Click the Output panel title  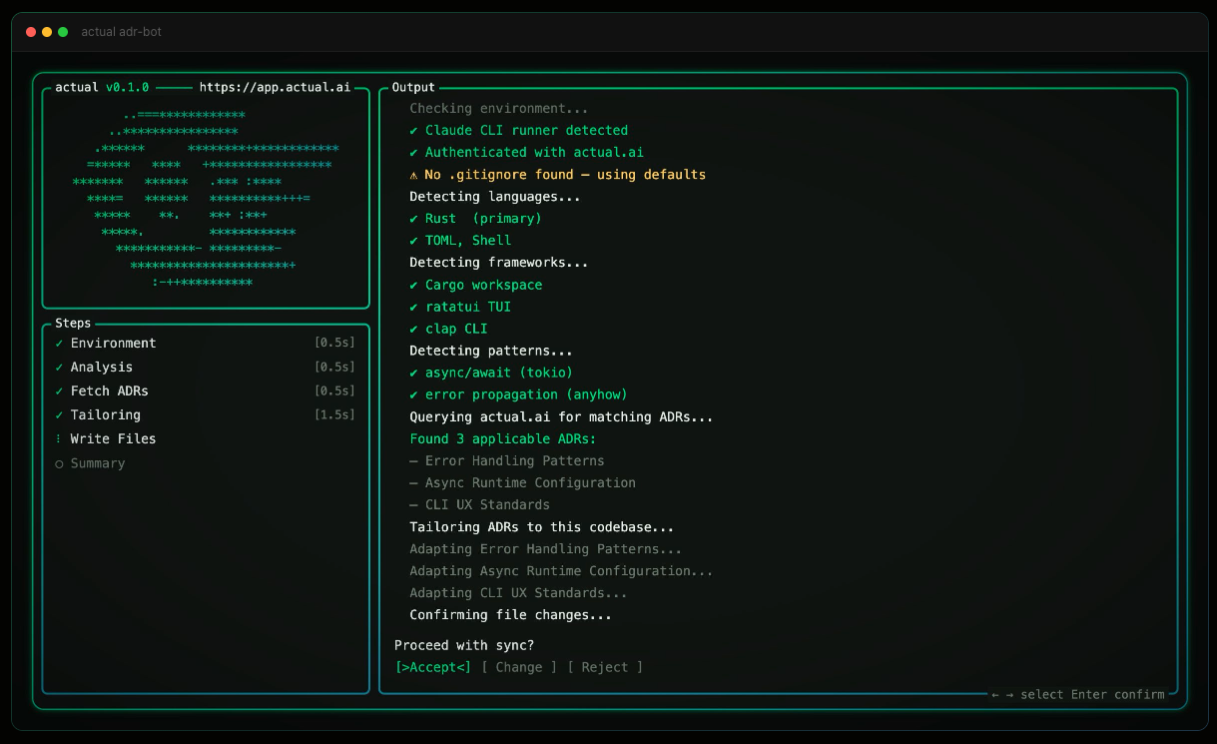413,87
